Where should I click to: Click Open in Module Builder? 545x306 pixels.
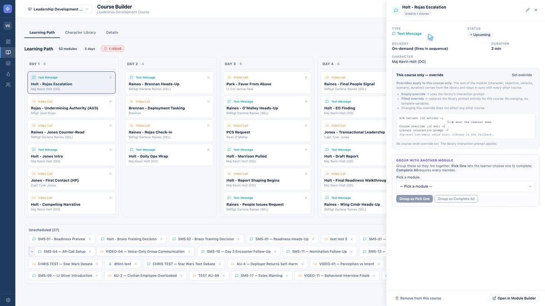point(514,298)
